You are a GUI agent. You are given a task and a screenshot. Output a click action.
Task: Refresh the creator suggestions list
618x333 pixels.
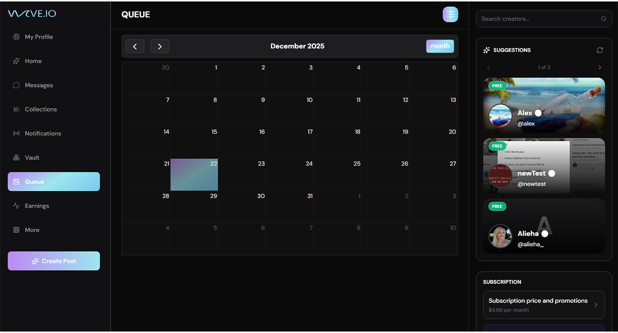pos(599,50)
